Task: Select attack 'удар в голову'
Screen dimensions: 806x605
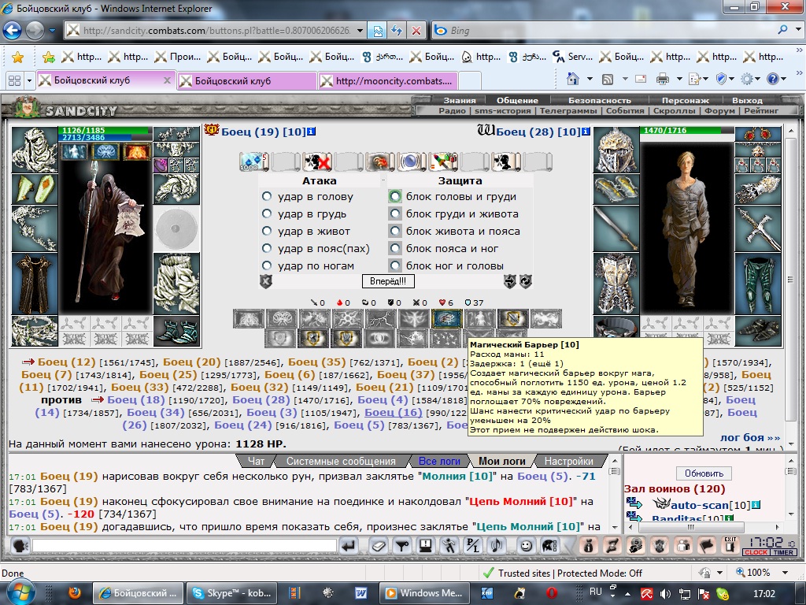Action: click(x=266, y=196)
